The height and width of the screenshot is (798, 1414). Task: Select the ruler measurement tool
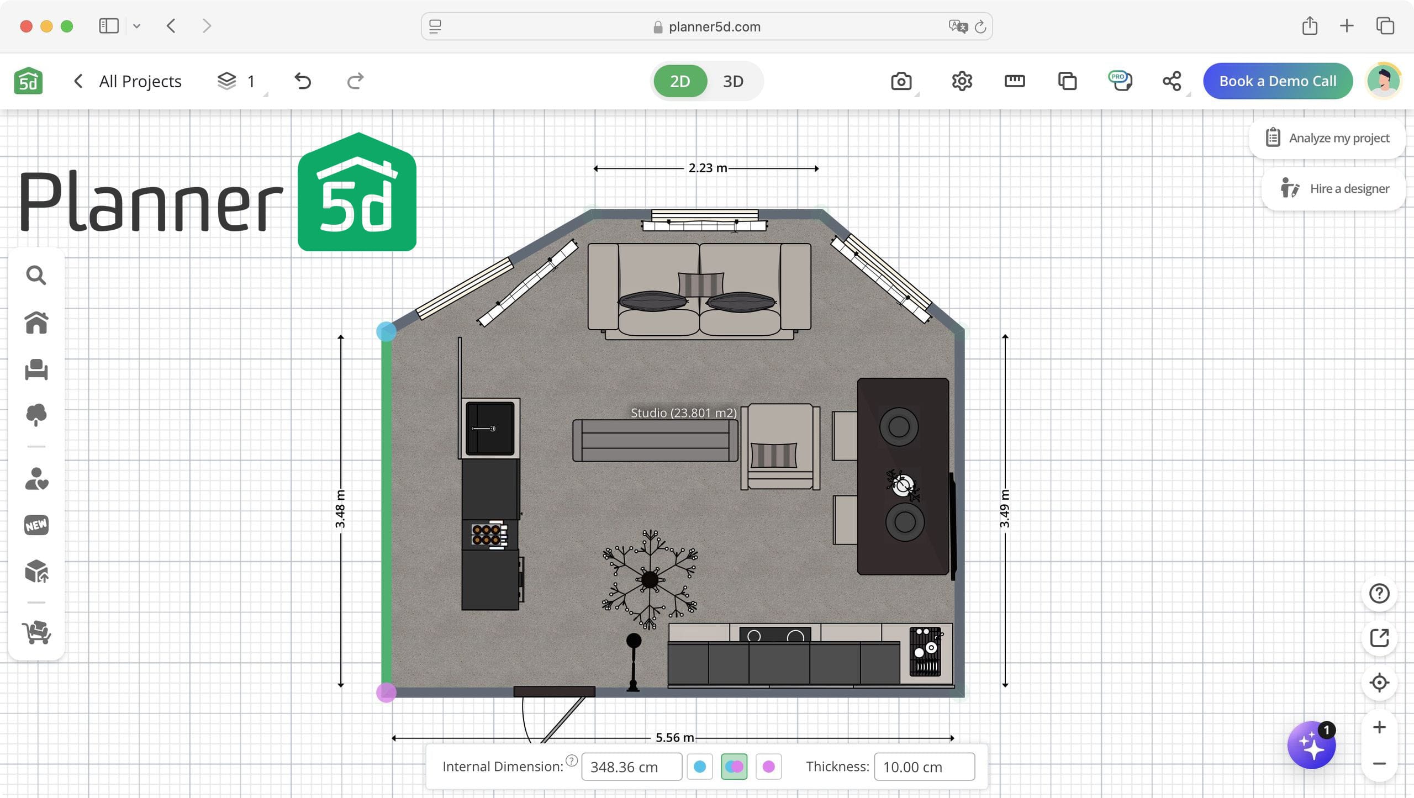[x=1014, y=81]
